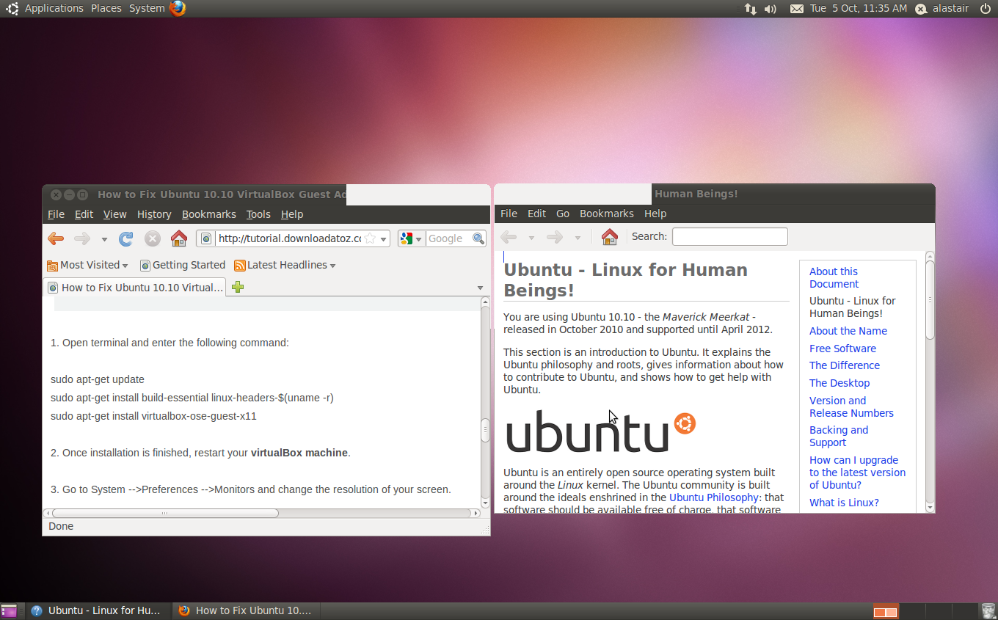
Task: Open the Help browser Help menu
Action: [655, 214]
